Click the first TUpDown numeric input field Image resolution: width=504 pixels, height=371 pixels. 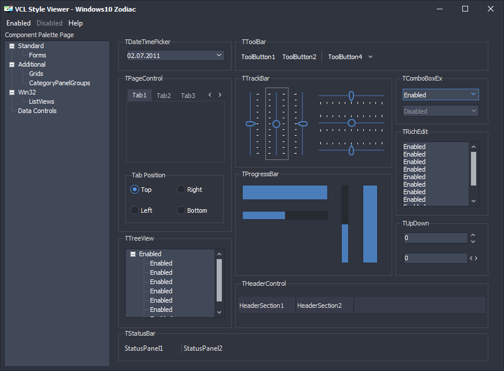(x=436, y=238)
